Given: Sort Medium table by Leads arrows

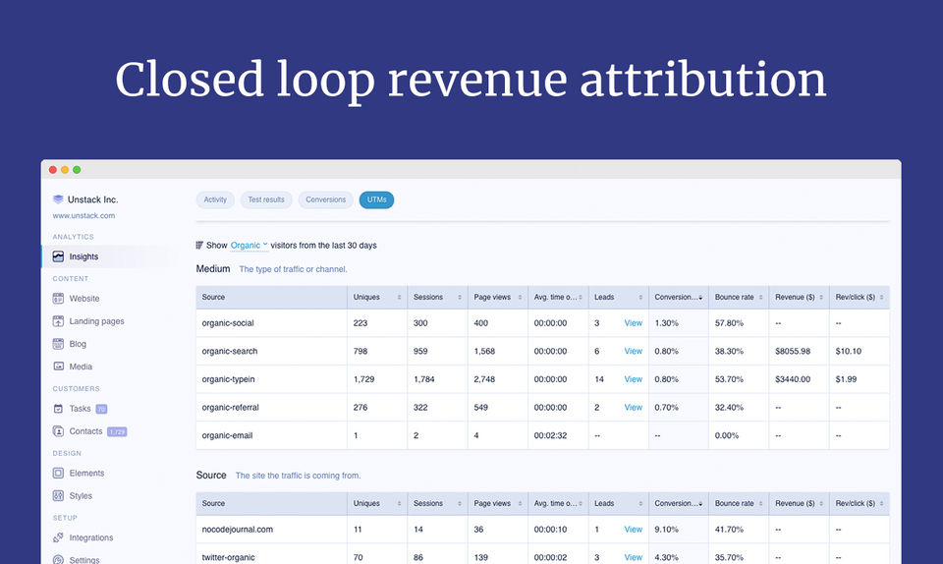Looking at the screenshot, I should (x=640, y=298).
